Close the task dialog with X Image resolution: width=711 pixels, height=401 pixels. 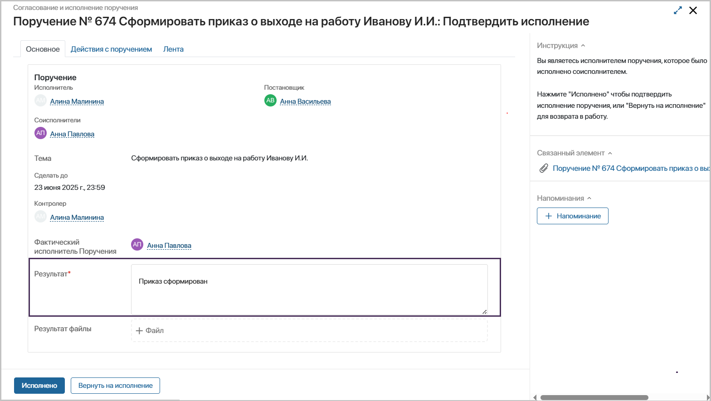tap(693, 10)
